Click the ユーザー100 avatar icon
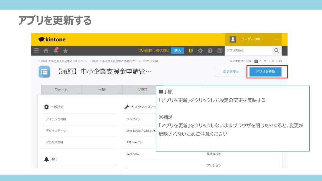 (233, 39)
